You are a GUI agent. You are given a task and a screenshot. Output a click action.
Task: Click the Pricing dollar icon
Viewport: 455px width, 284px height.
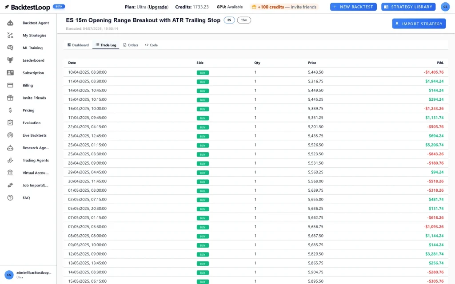(x=10, y=110)
